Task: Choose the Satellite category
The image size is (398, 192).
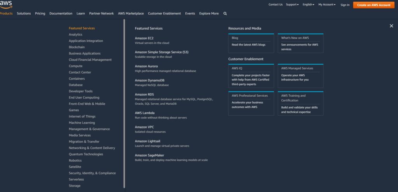Action: pos(75,167)
